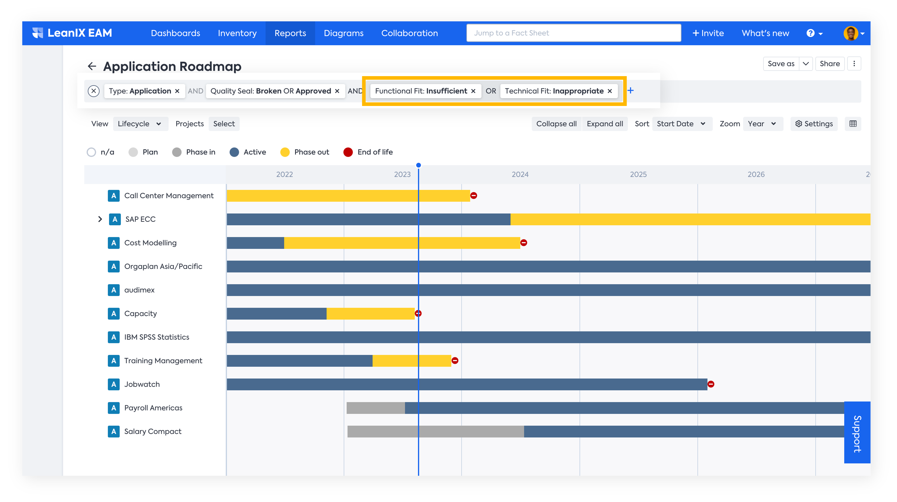Click the Training Management application icon
897x502 pixels.
coord(113,361)
